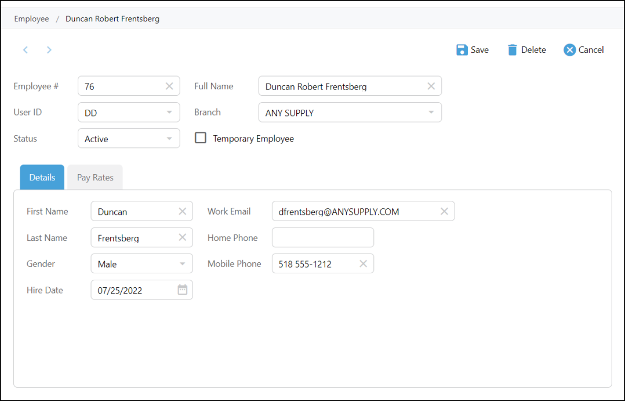Click the Save disk icon
This screenshot has height=401, width=625.
tap(462, 50)
